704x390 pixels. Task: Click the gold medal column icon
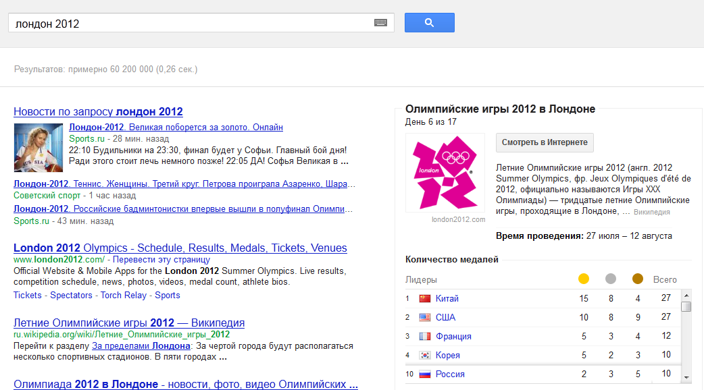point(584,279)
